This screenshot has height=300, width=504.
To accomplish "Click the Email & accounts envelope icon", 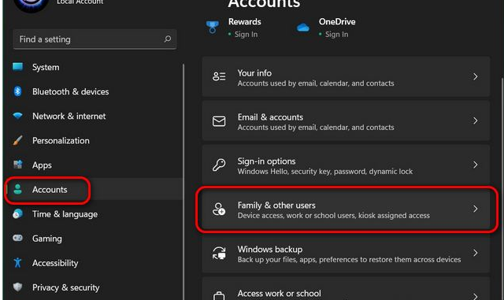I will pos(219,121).
